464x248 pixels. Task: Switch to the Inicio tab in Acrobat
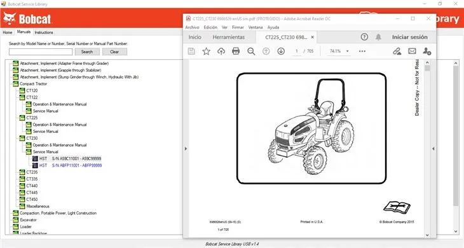point(194,38)
